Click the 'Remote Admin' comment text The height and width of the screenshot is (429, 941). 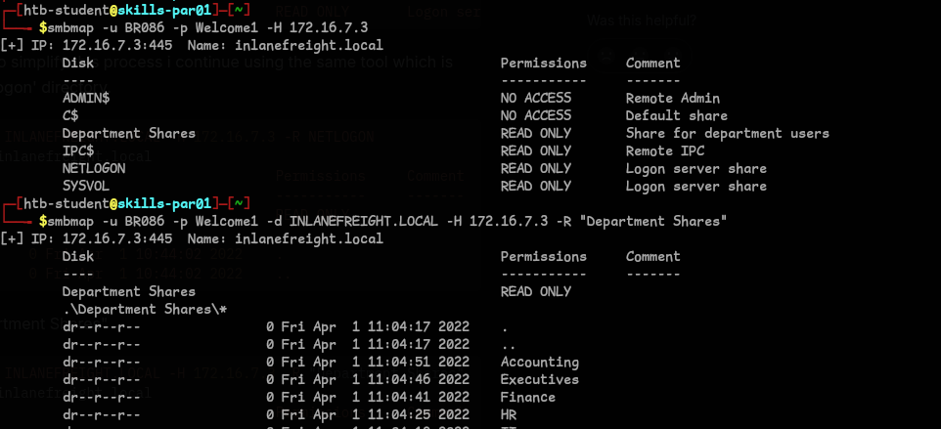673,98
